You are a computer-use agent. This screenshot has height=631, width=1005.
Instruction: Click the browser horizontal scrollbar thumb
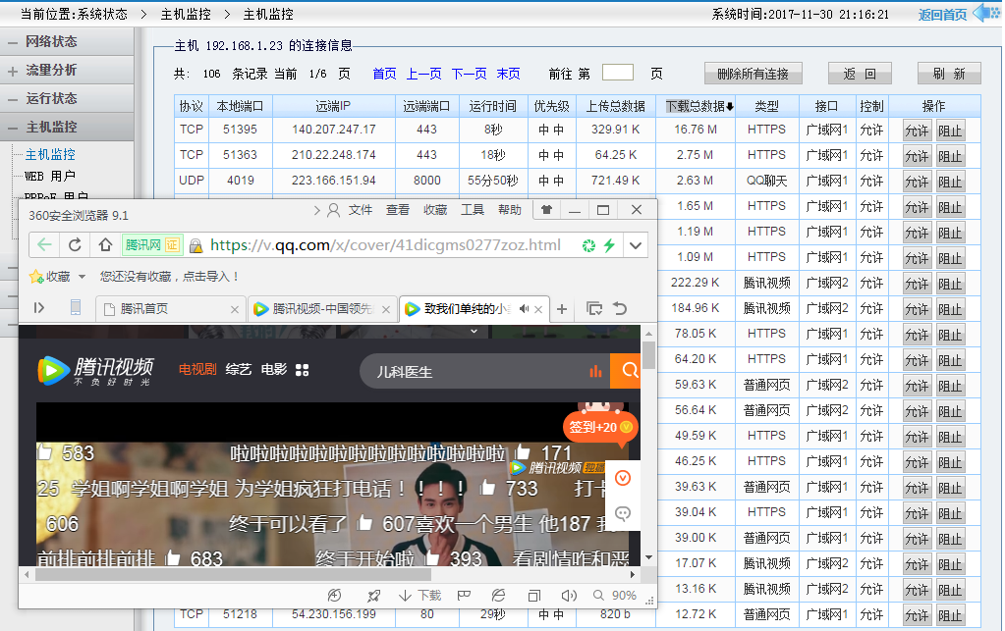coord(233,575)
